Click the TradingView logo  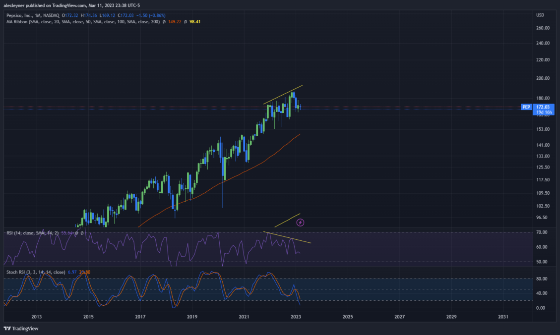point(21,329)
